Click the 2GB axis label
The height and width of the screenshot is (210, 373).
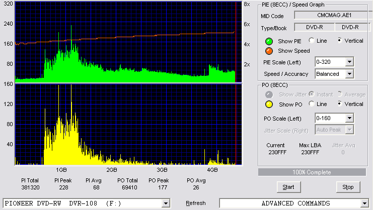click(112, 170)
